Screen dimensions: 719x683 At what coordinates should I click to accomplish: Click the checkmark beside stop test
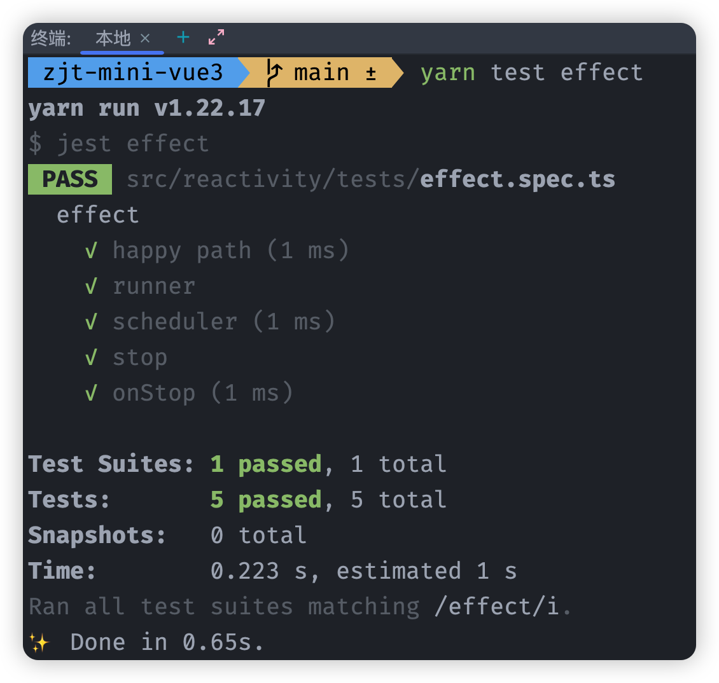91,357
